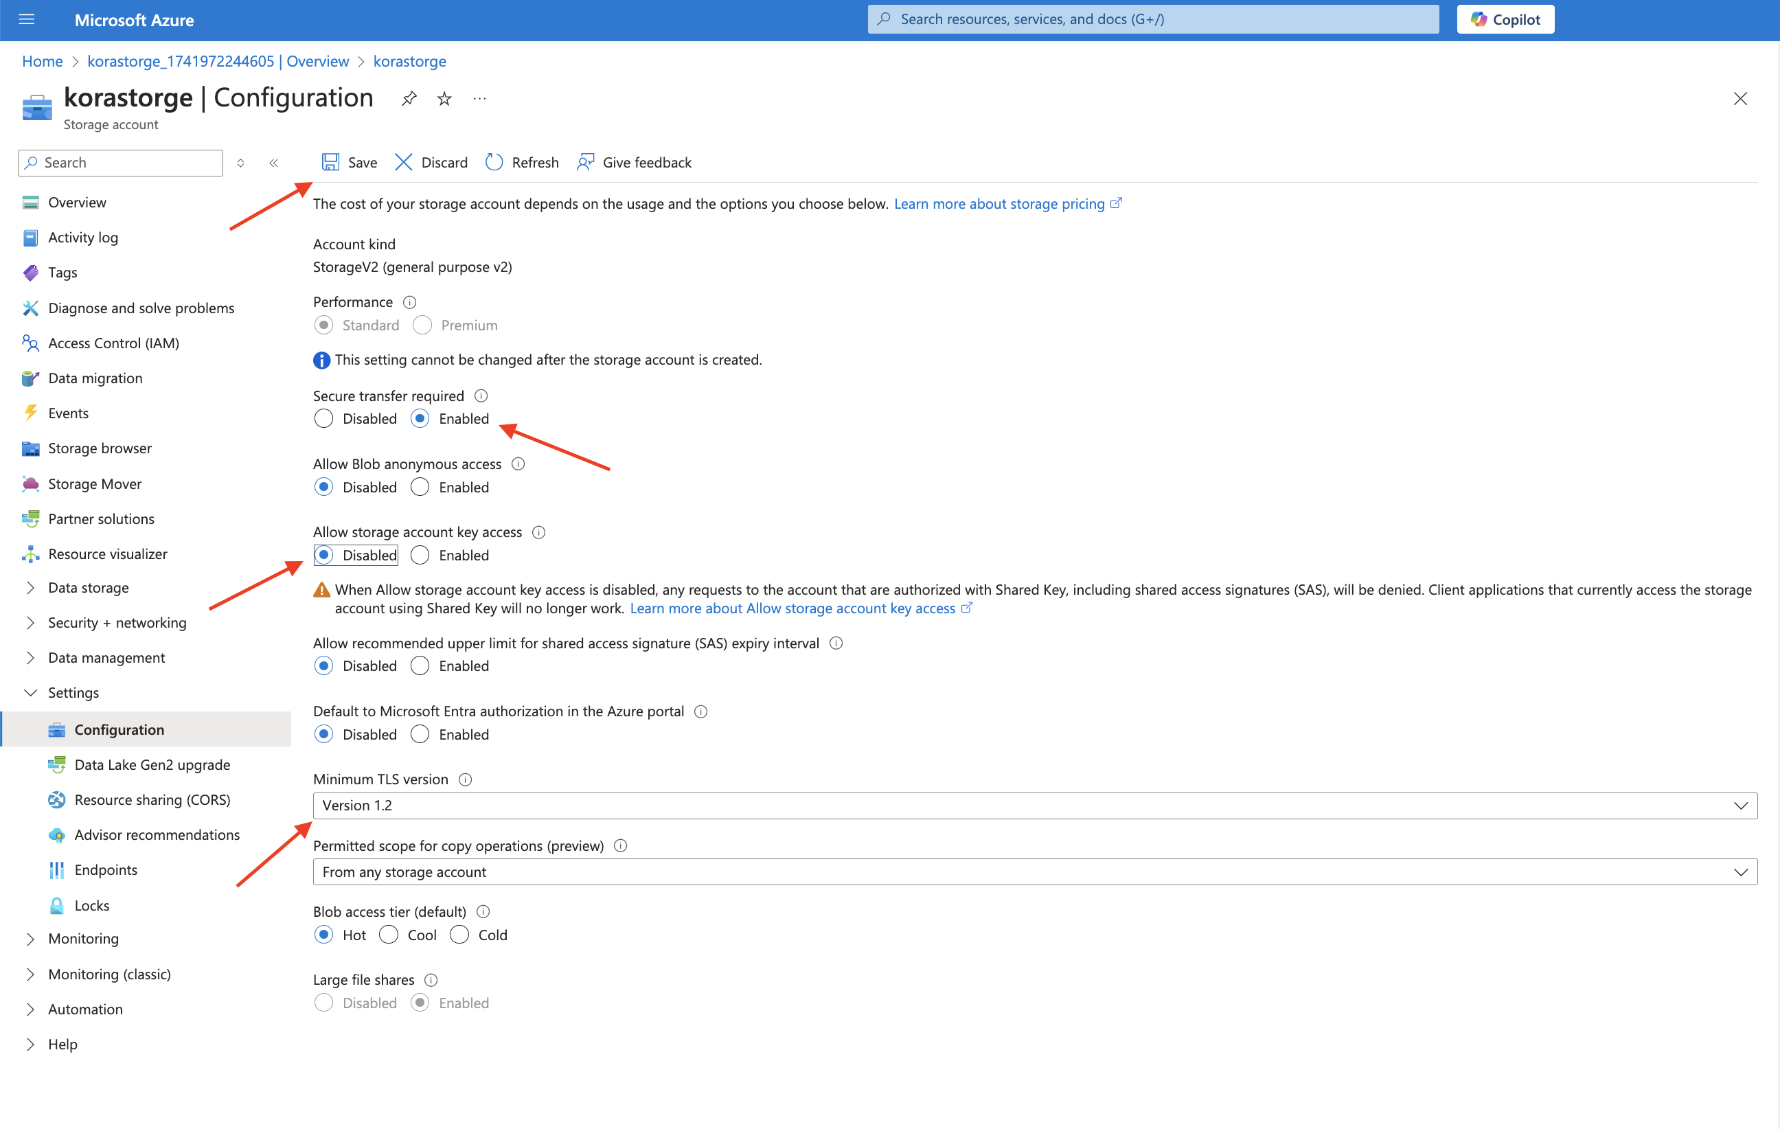Click the Storage browser icon
This screenshot has width=1780, height=1129.
coord(30,449)
